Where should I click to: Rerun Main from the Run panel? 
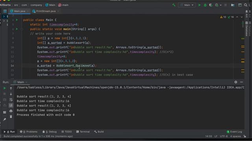coord(4,88)
